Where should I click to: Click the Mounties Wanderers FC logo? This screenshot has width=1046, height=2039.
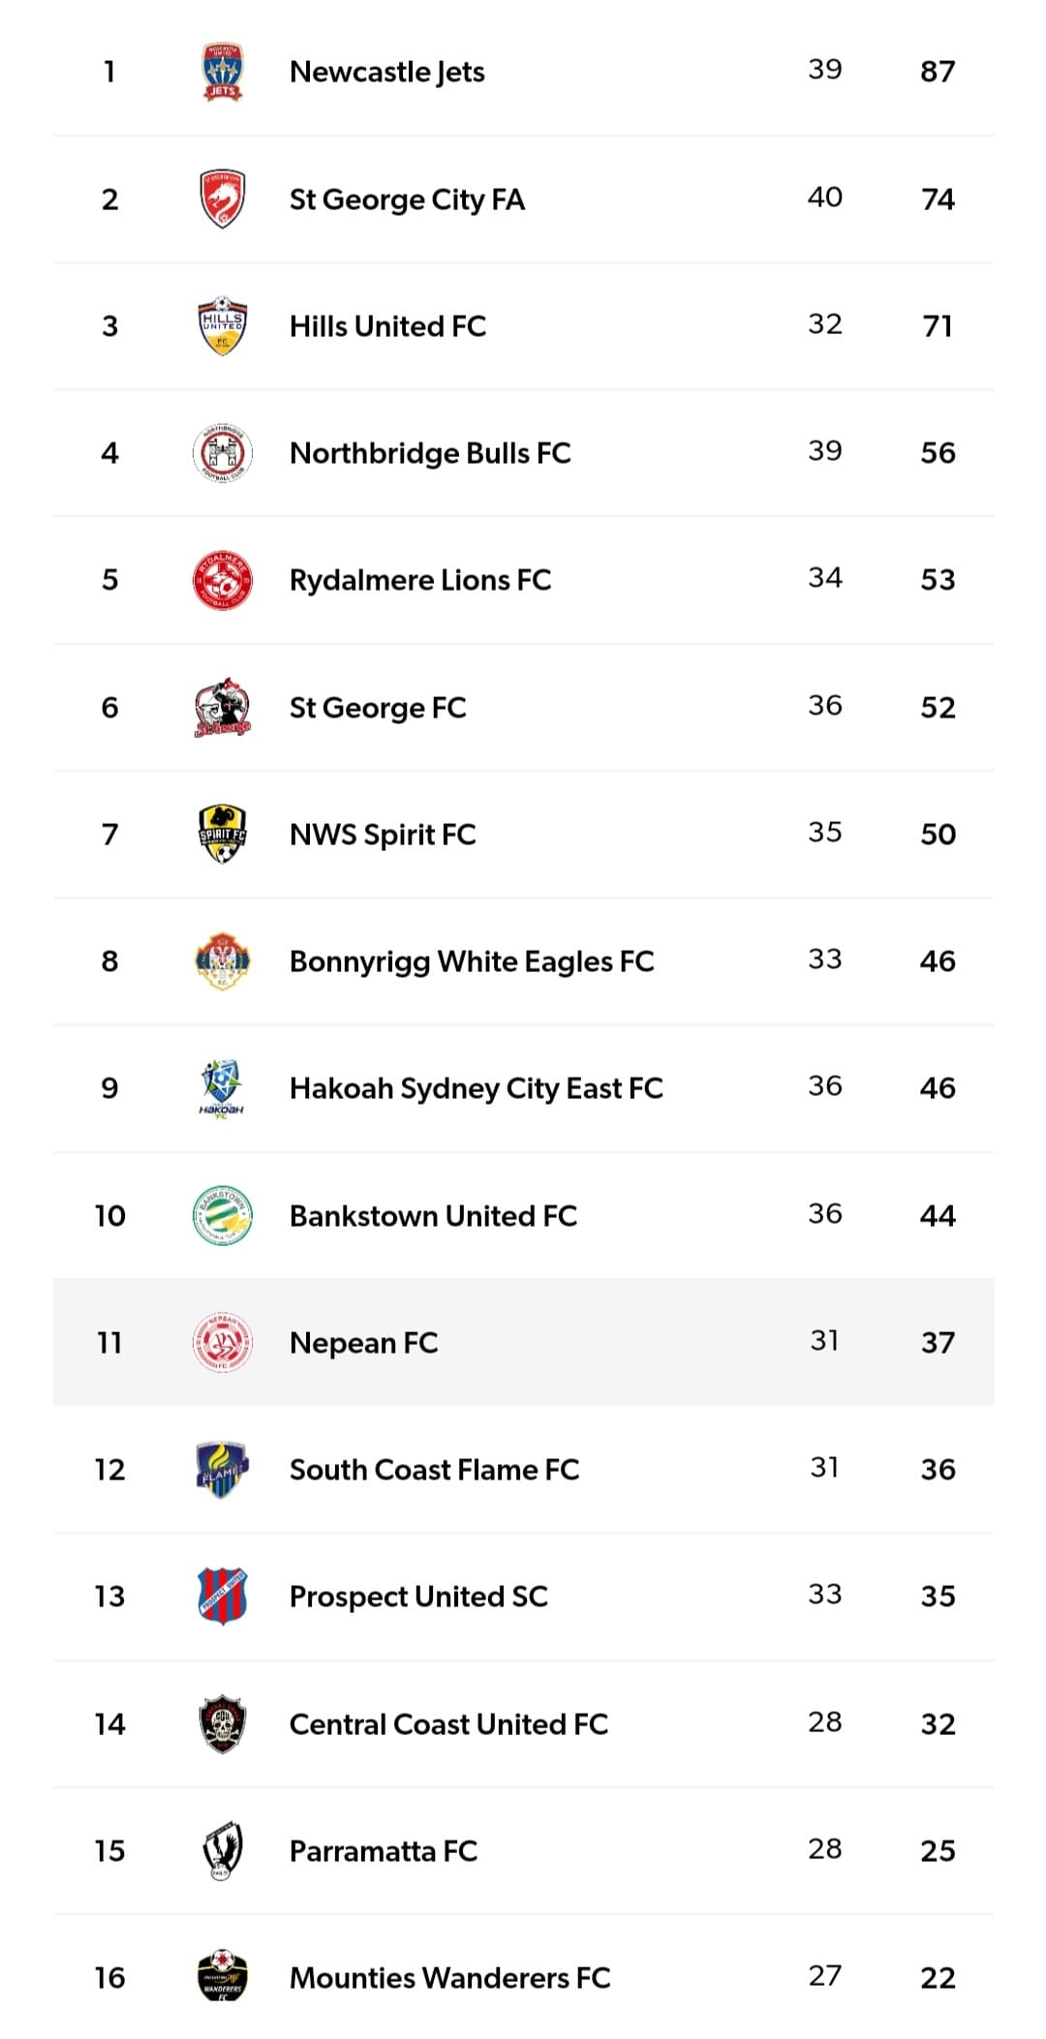[x=222, y=1977]
